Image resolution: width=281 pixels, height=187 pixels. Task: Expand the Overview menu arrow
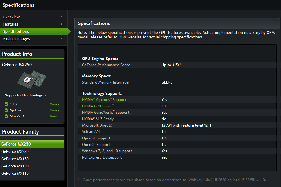pos(61,17)
